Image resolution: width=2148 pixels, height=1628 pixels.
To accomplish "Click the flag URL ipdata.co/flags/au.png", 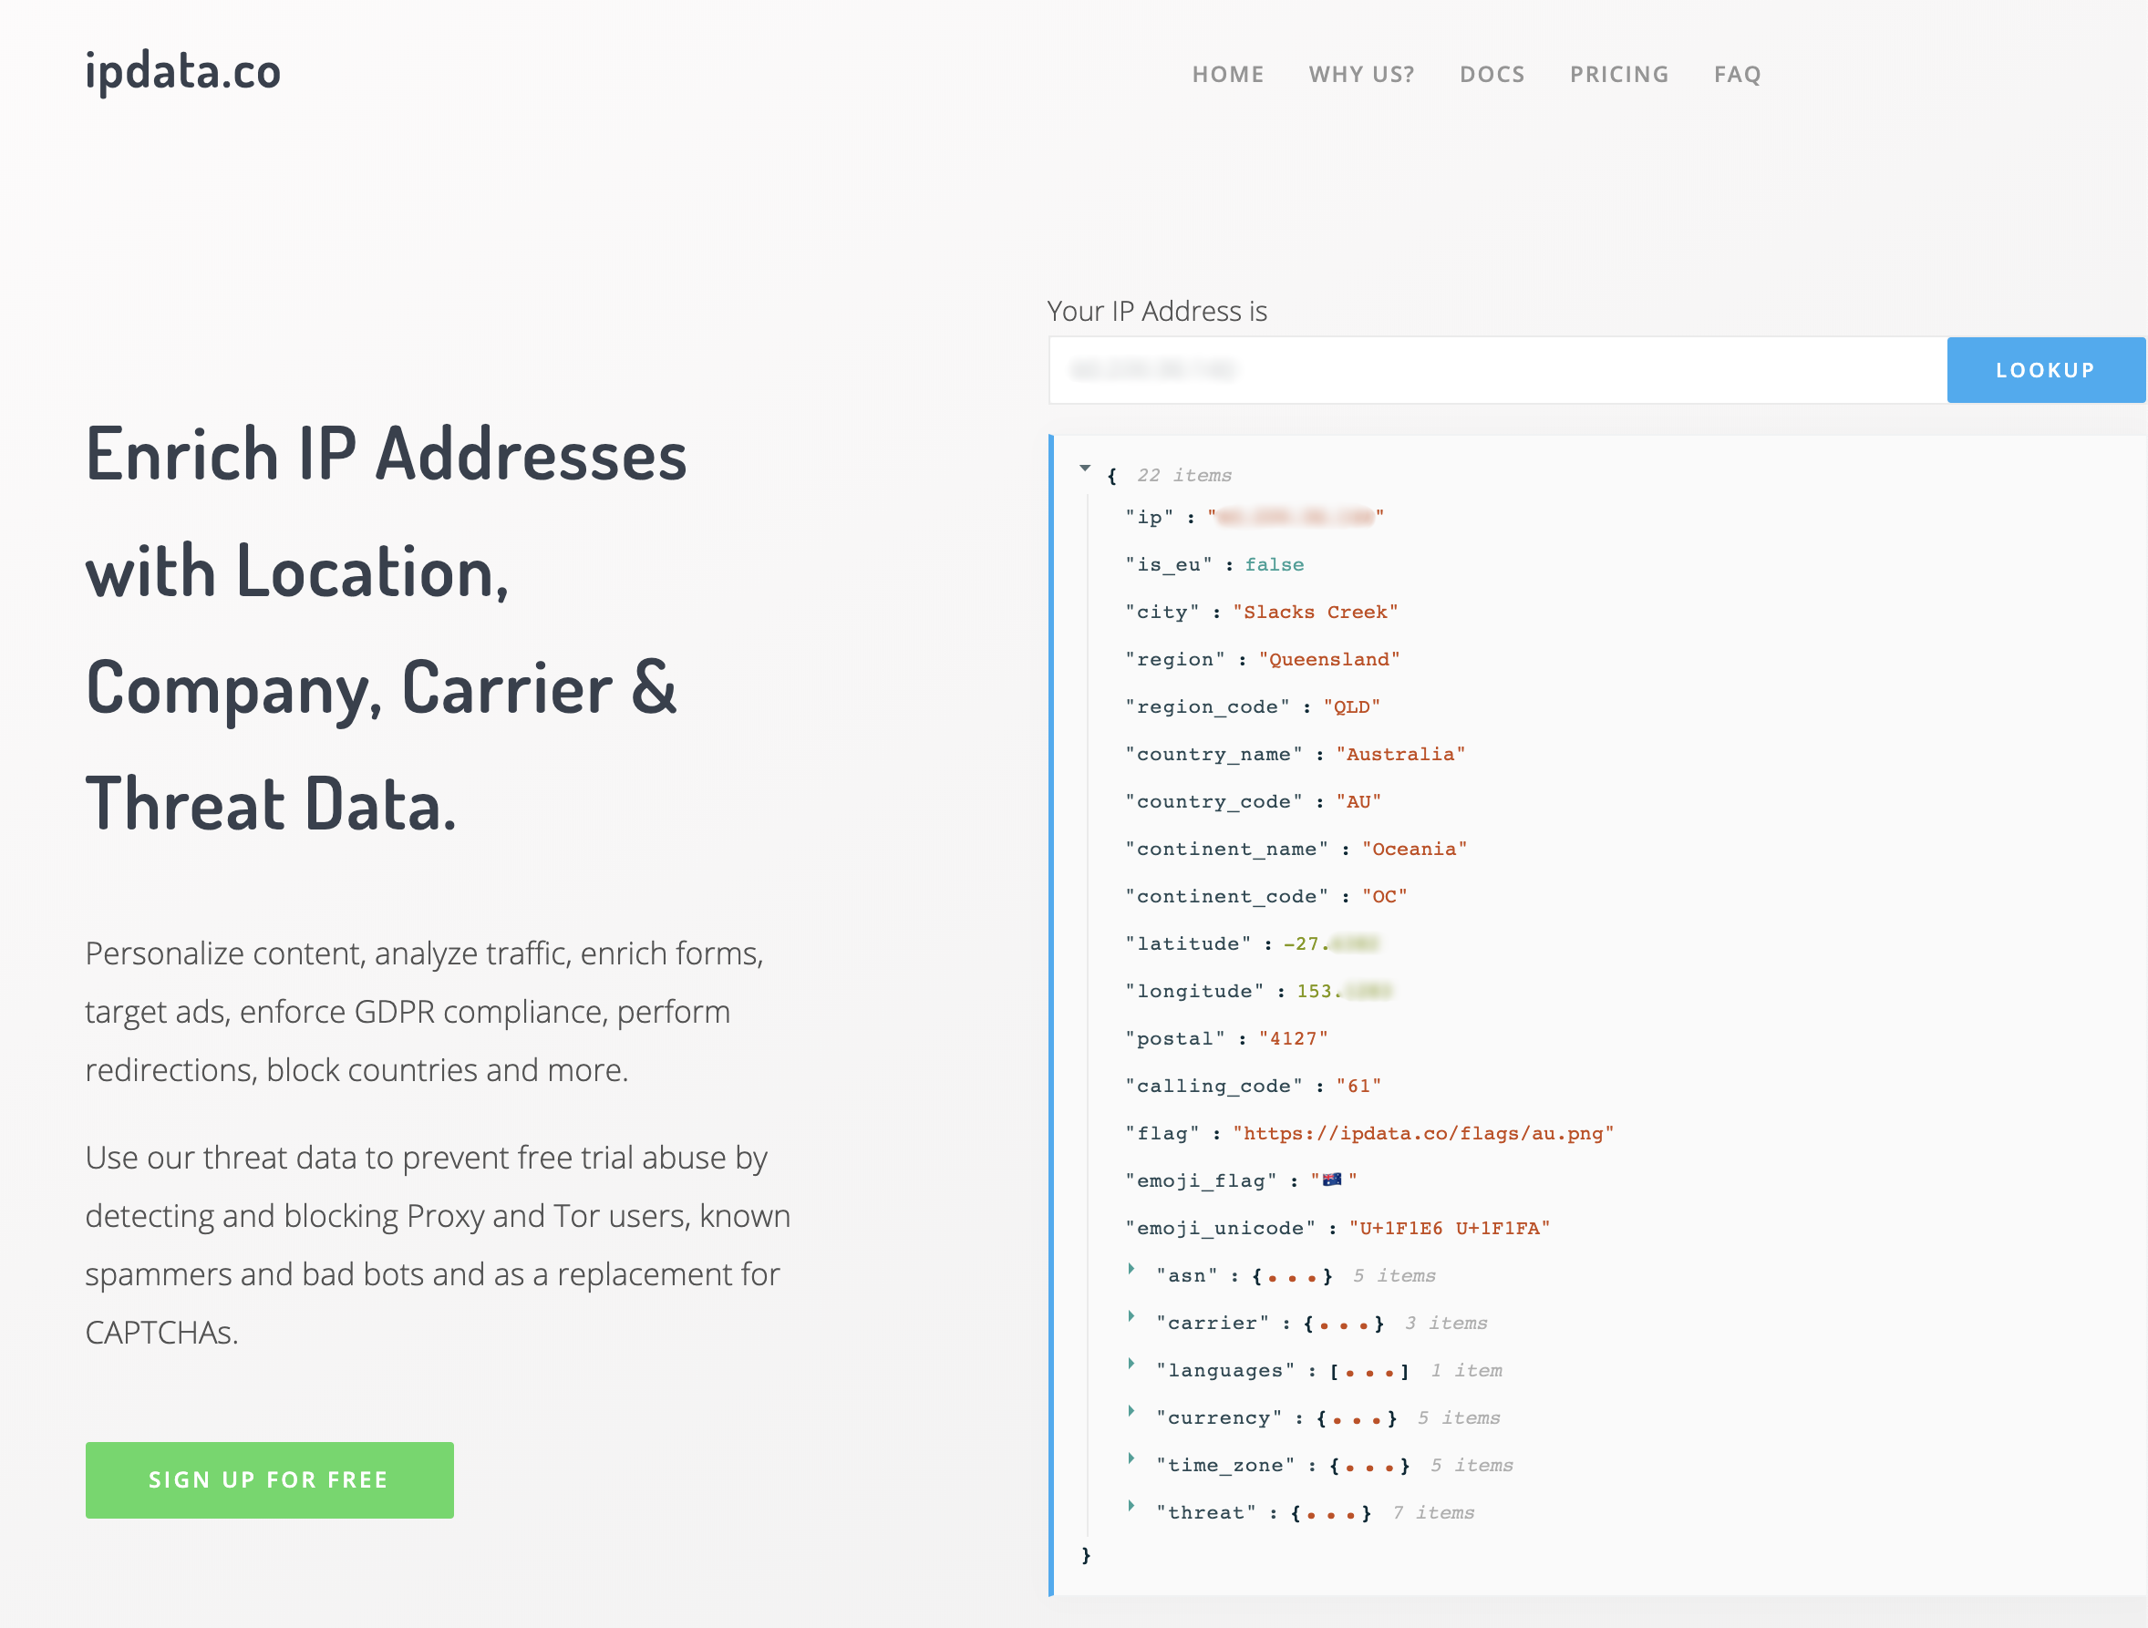I will pyautogui.click(x=1422, y=1133).
